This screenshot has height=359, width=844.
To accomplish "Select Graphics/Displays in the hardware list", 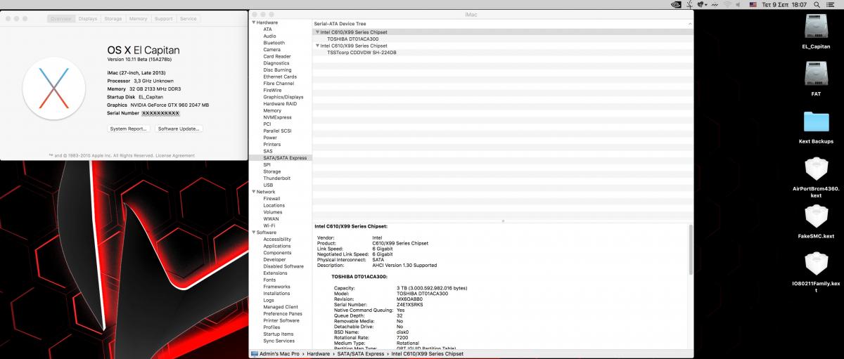I will click(283, 97).
